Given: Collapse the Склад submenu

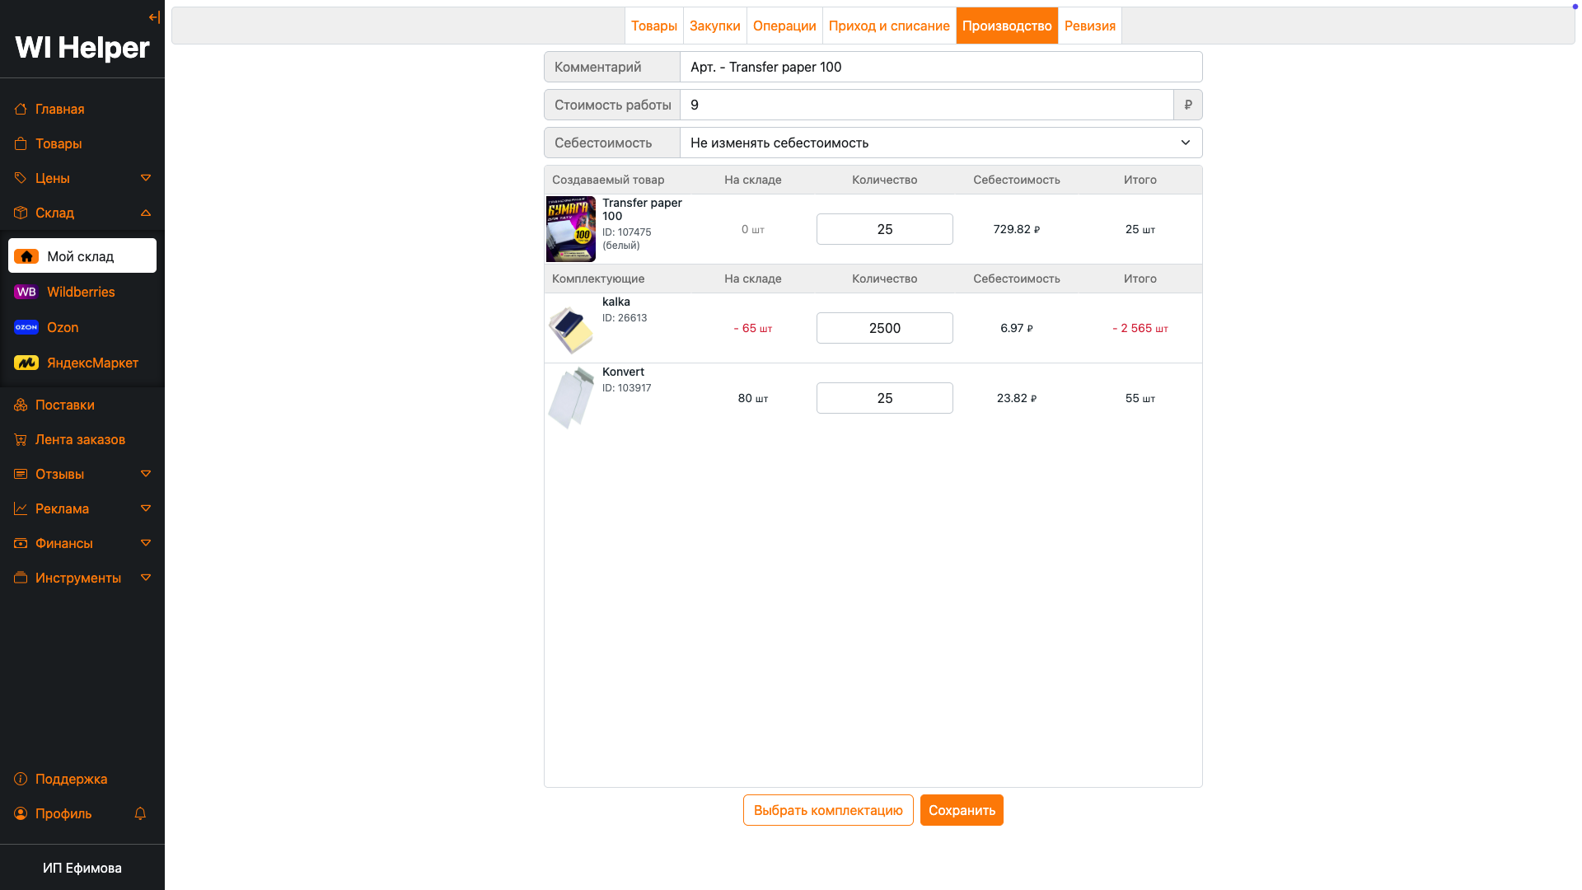Looking at the screenshot, I should 146,213.
